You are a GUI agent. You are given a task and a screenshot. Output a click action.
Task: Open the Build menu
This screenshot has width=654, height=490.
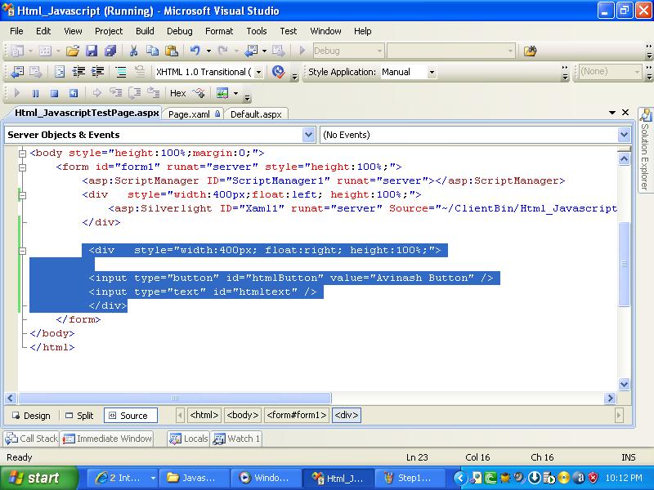point(145,31)
